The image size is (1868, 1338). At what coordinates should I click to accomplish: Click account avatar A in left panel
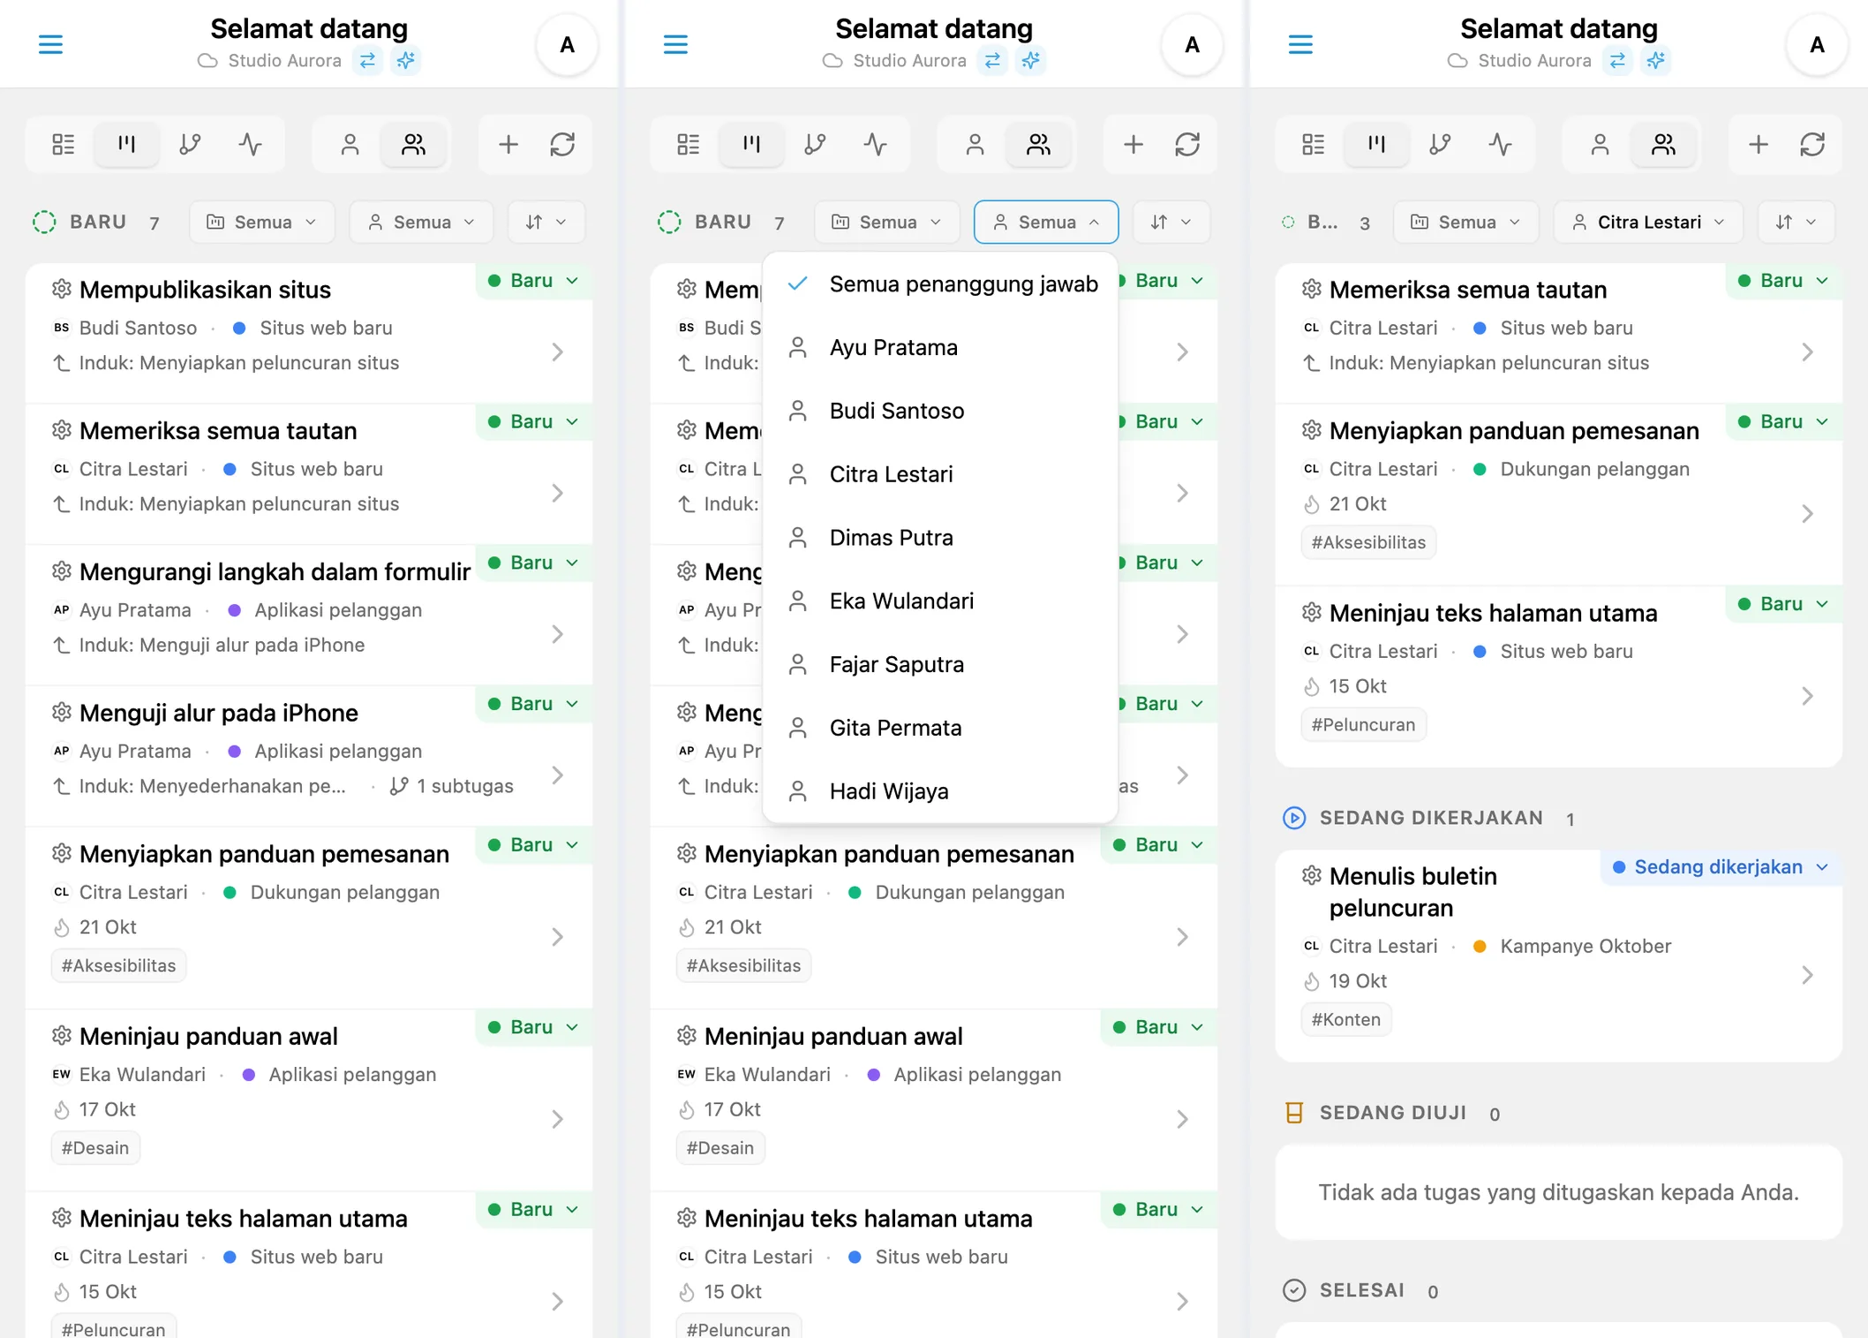click(567, 44)
